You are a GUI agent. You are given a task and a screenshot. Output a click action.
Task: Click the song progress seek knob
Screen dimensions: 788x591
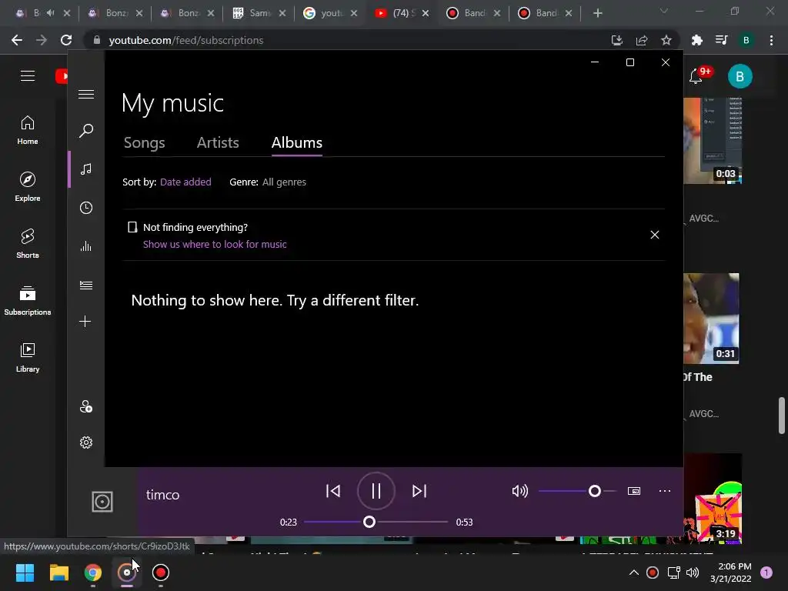point(369,523)
